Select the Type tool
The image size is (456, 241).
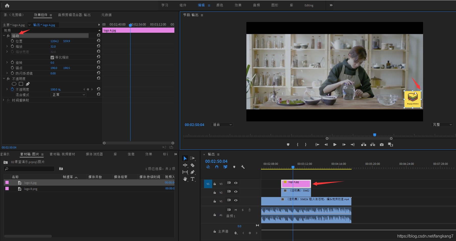(193, 179)
